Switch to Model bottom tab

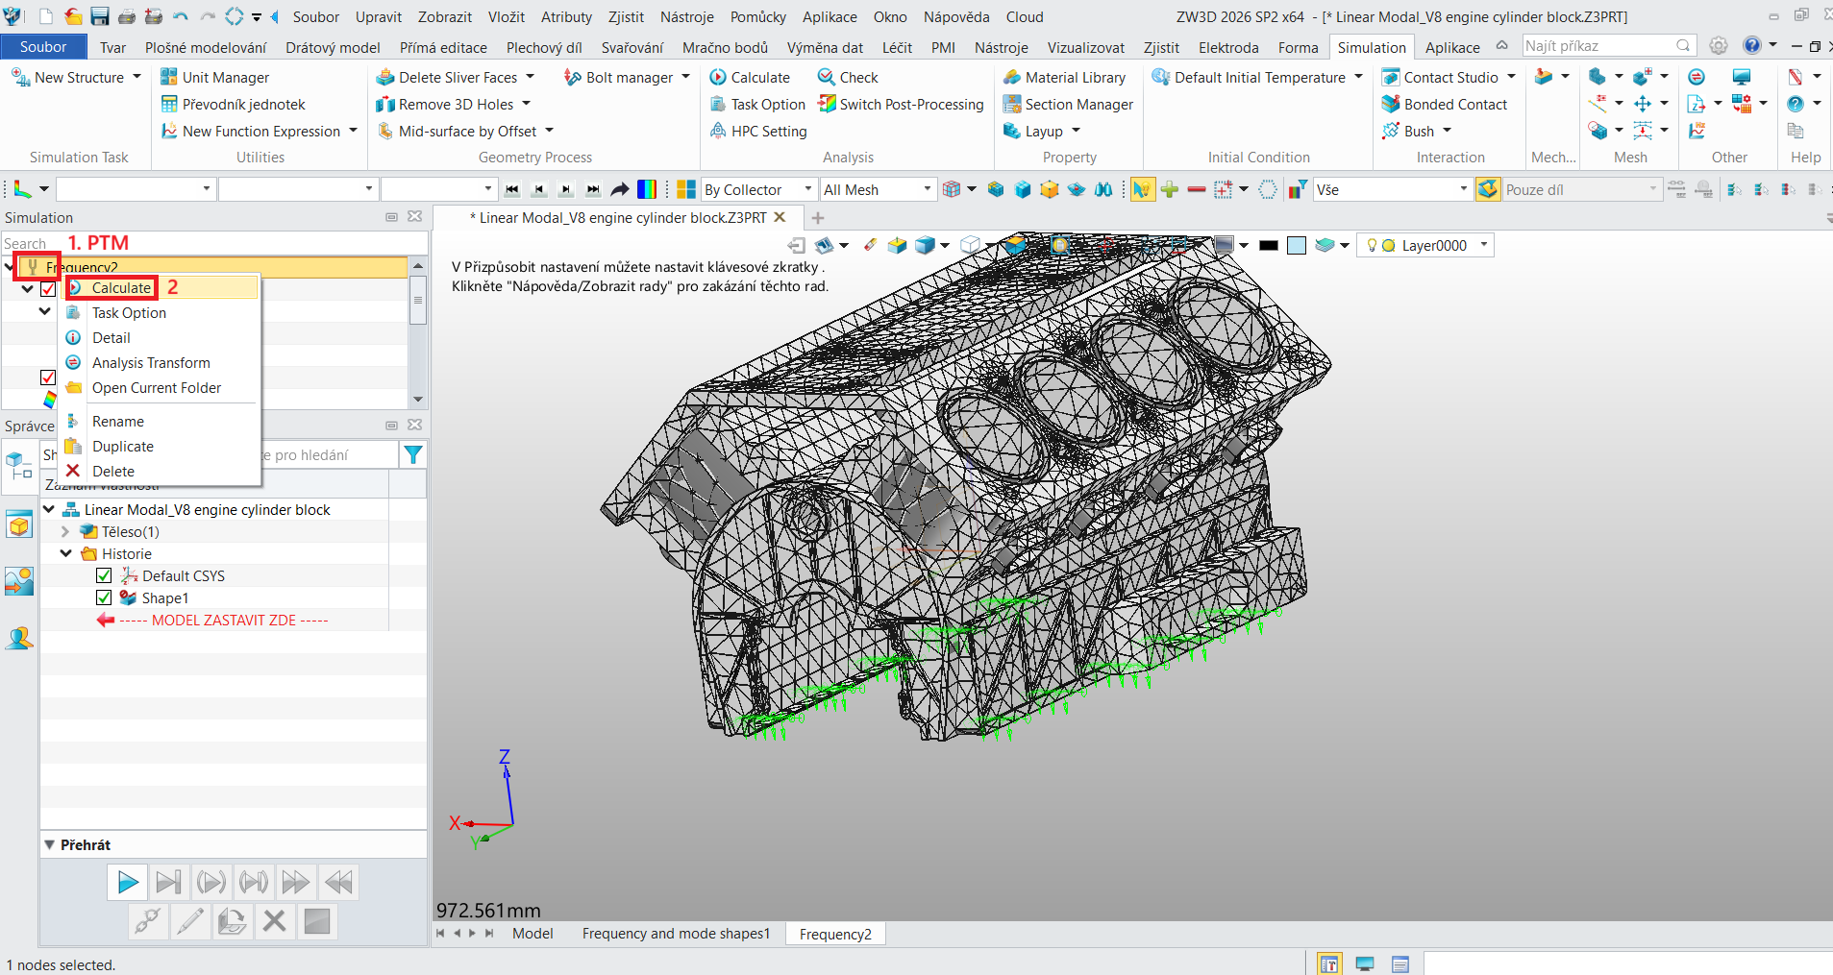pos(533,933)
